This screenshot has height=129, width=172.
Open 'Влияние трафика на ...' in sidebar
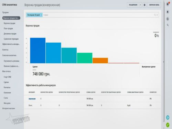pos(11,66)
